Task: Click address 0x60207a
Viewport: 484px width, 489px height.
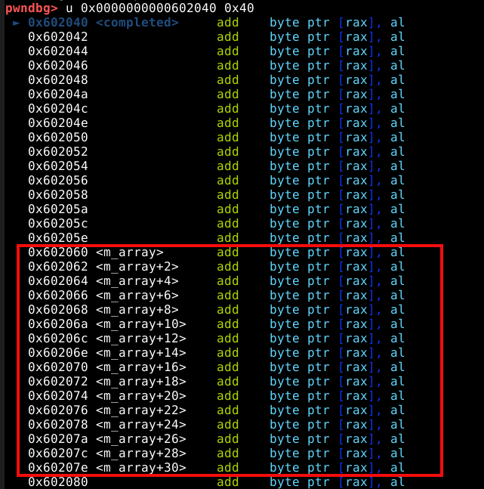Action: click(x=58, y=439)
